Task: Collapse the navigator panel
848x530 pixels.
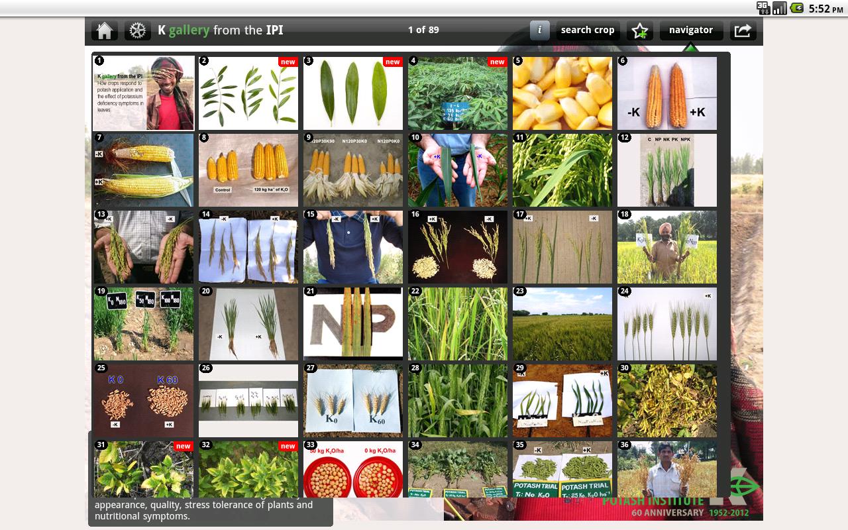Action: tap(690, 30)
